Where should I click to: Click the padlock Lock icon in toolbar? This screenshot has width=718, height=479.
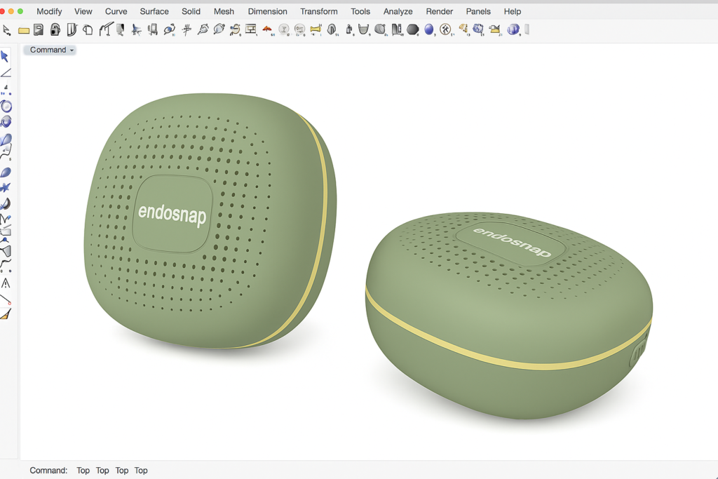55,29
